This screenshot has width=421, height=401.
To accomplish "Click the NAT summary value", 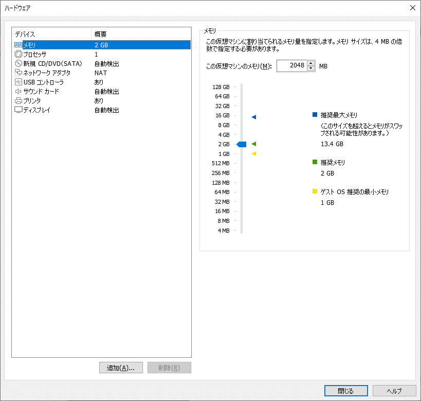I will (x=101, y=73).
